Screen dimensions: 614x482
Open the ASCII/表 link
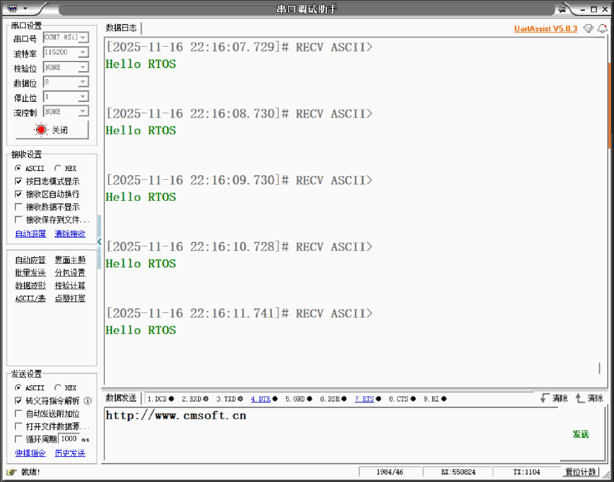(x=31, y=299)
